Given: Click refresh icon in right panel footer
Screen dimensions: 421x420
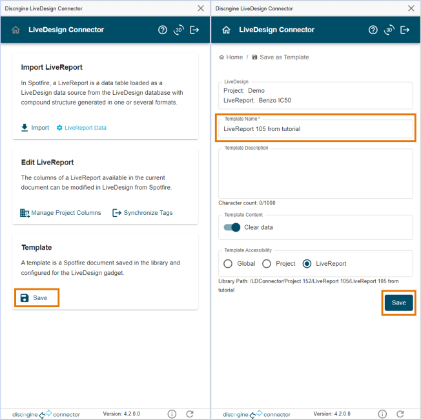Looking at the screenshot, I should 400,414.
